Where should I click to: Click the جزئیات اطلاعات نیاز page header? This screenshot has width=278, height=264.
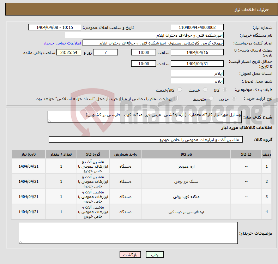pos(252,10)
